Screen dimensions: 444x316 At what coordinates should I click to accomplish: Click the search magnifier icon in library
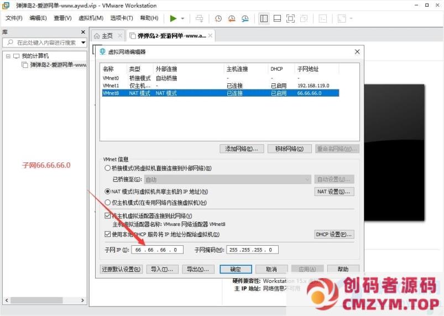pos(10,43)
